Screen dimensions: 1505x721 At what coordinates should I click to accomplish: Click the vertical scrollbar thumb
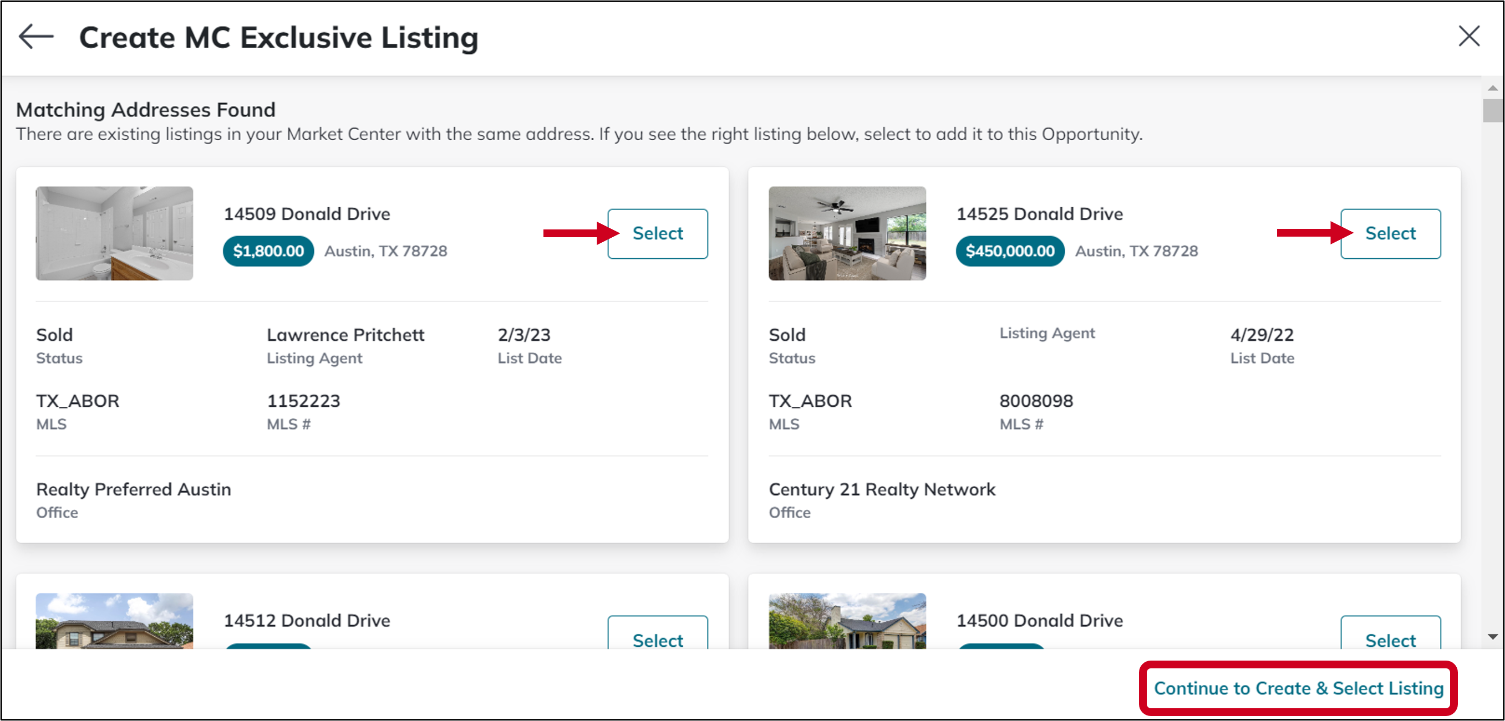click(1493, 110)
